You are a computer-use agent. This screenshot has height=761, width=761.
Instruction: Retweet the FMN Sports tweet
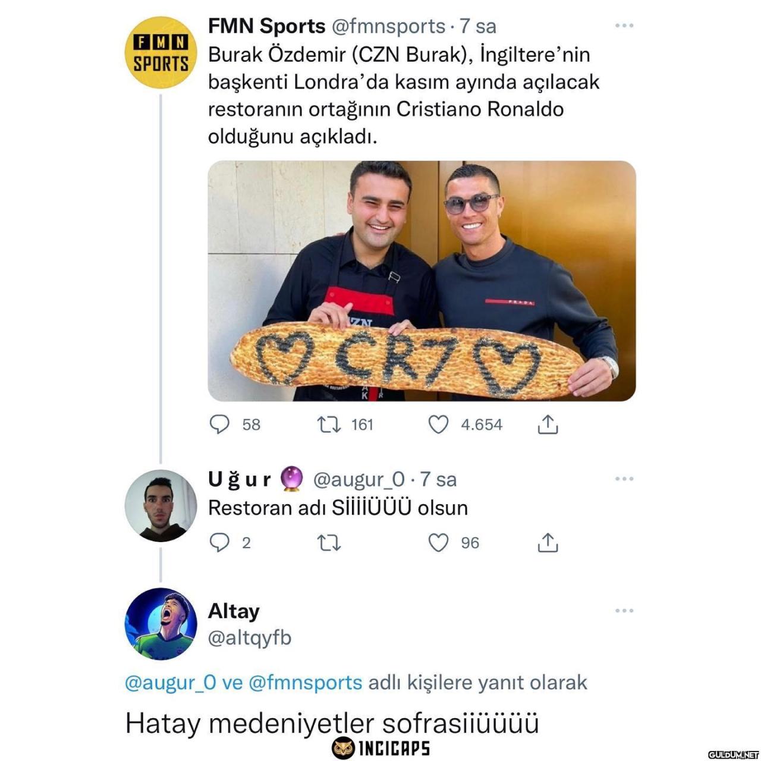pos(329,424)
